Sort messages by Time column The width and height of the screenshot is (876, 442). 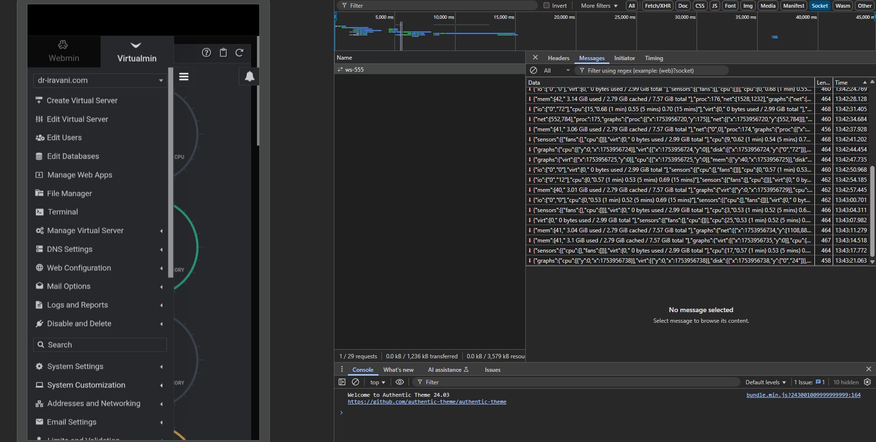[851, 83]
